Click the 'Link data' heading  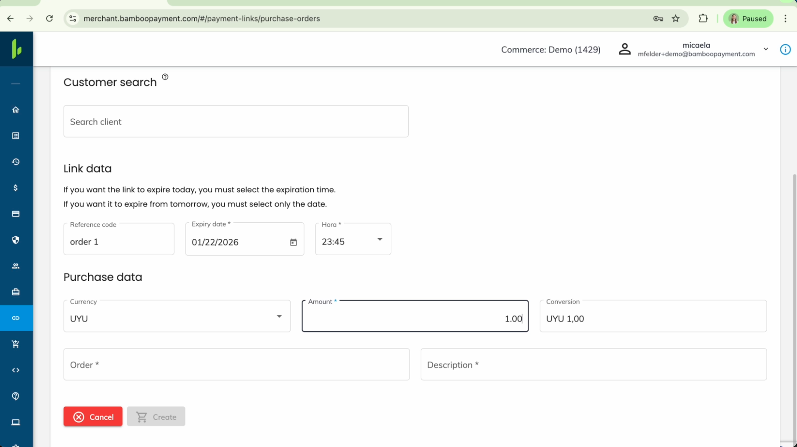pos(88,168)
